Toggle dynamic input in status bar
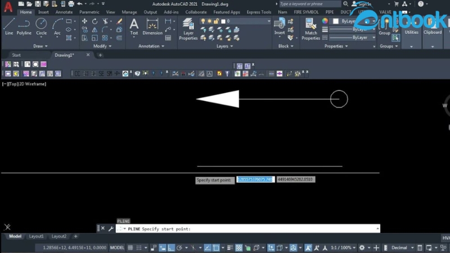Image resolution: width=450 pixels, height=253 pixels. point(163,247)
